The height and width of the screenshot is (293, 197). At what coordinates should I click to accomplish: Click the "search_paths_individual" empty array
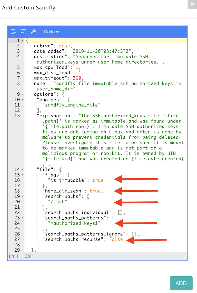click(120, 213)
